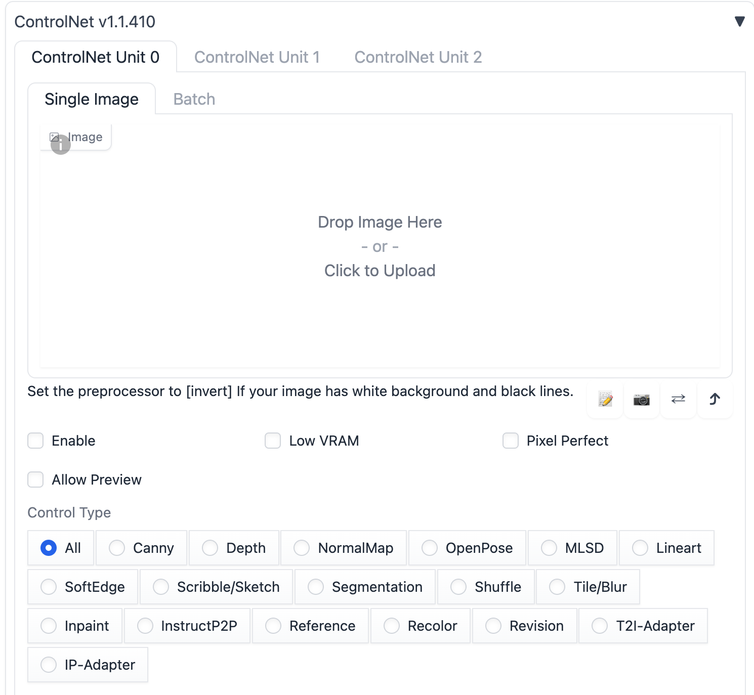The width and height of the screenshot is (754, 695).
Task: Click the info circle icon on image area
Action: pyautogui.click(x=61, y=145)
